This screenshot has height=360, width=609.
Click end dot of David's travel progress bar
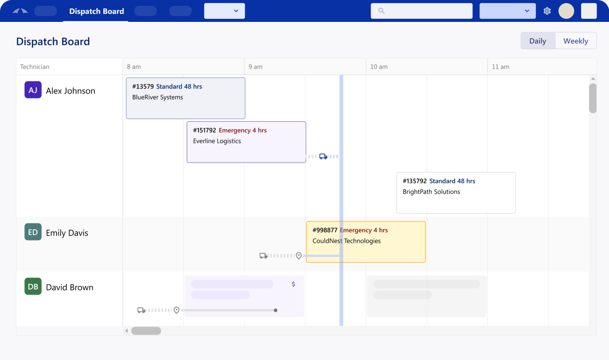(276, 310)
